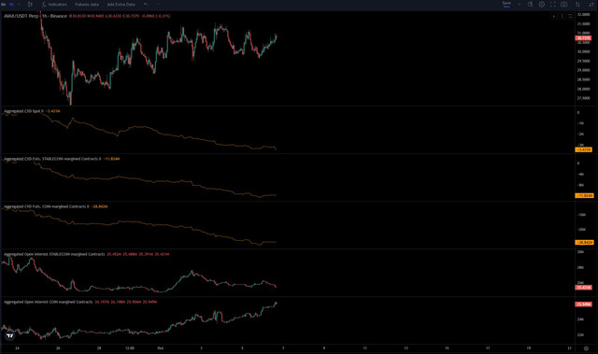
Task: Select Open Interest STABLECOIN-margined legend
Action: 54,254
